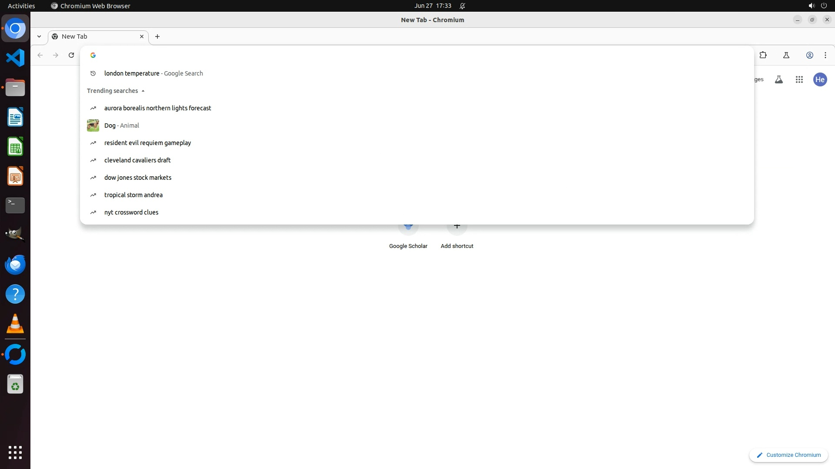Open a new tab with plus button
The image size is (835, 469).
(x=157, y=36)
